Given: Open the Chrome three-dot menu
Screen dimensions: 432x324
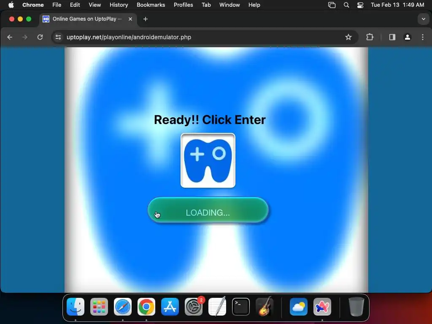Looking at the screenshot, I should click(423, 37).
